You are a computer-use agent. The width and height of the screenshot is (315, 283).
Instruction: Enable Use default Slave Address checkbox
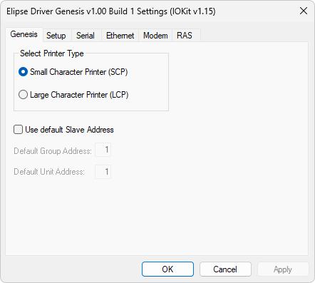point(63,130)
